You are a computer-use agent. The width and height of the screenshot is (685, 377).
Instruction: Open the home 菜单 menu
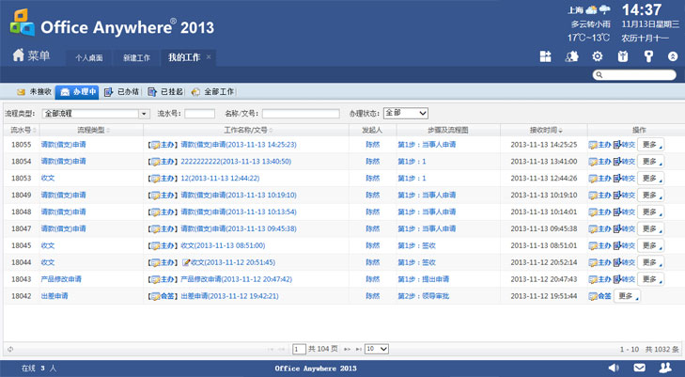[x=31, y=55]
